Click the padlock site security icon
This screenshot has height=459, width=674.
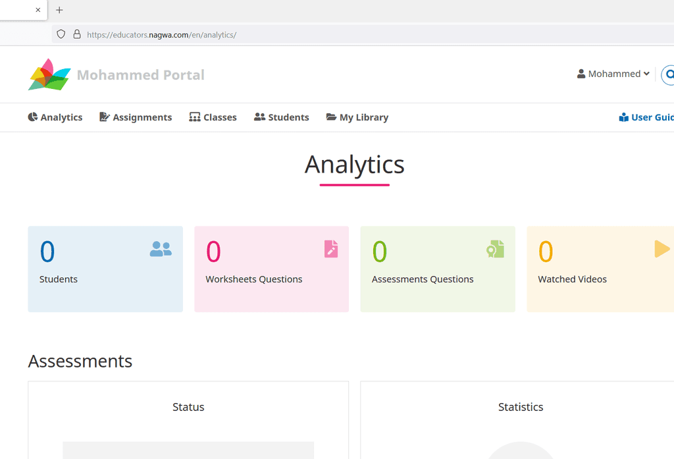coord(77,34)
